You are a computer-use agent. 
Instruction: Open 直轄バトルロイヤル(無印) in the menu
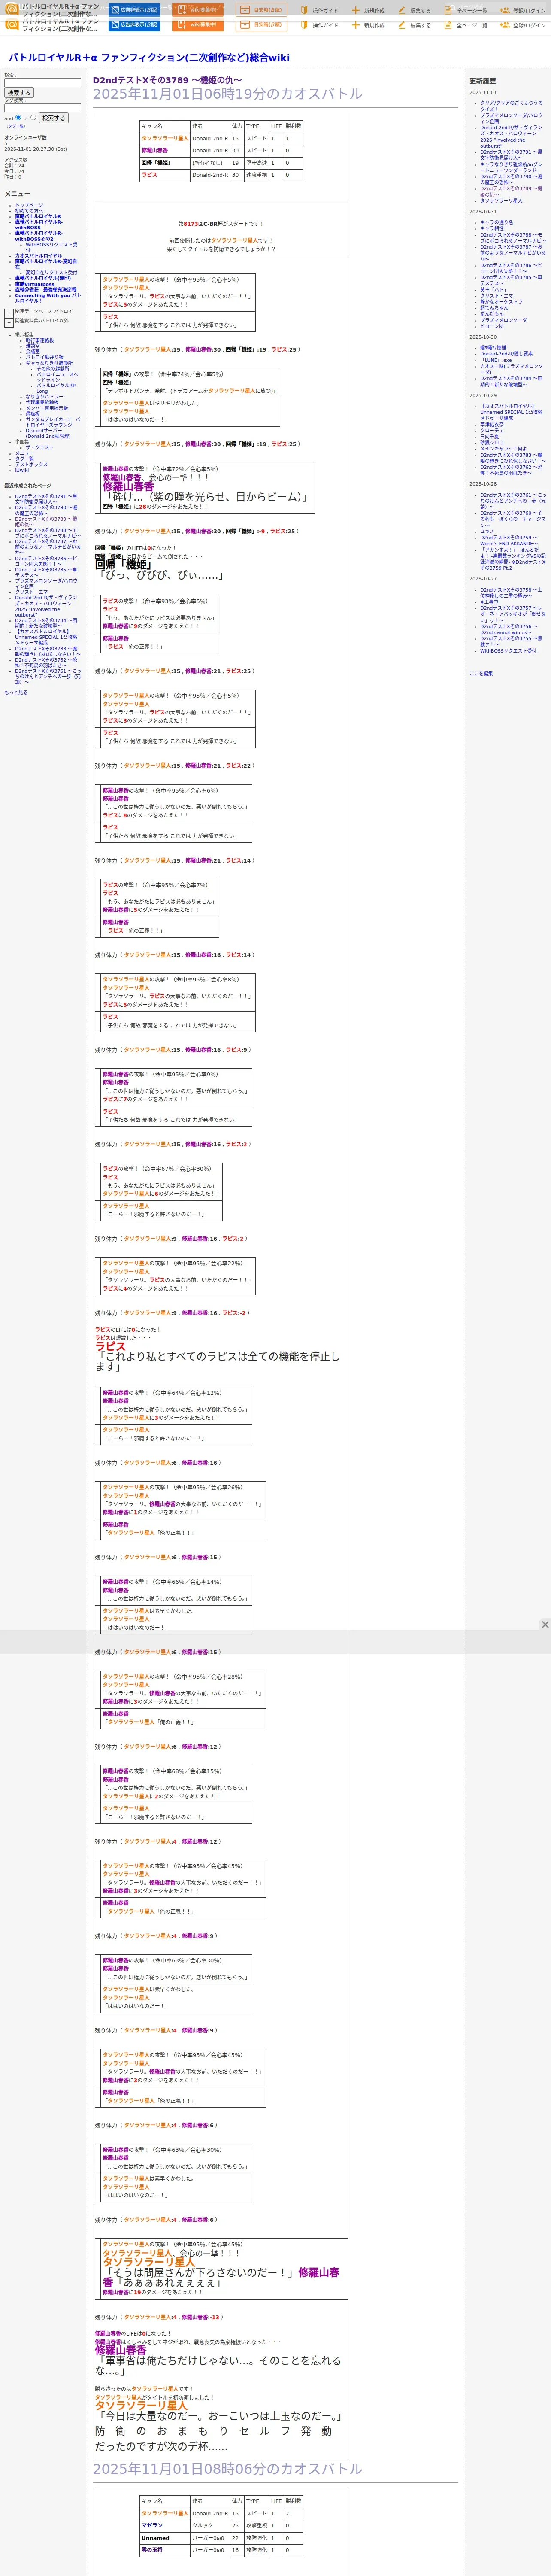[x=43, y=278]
